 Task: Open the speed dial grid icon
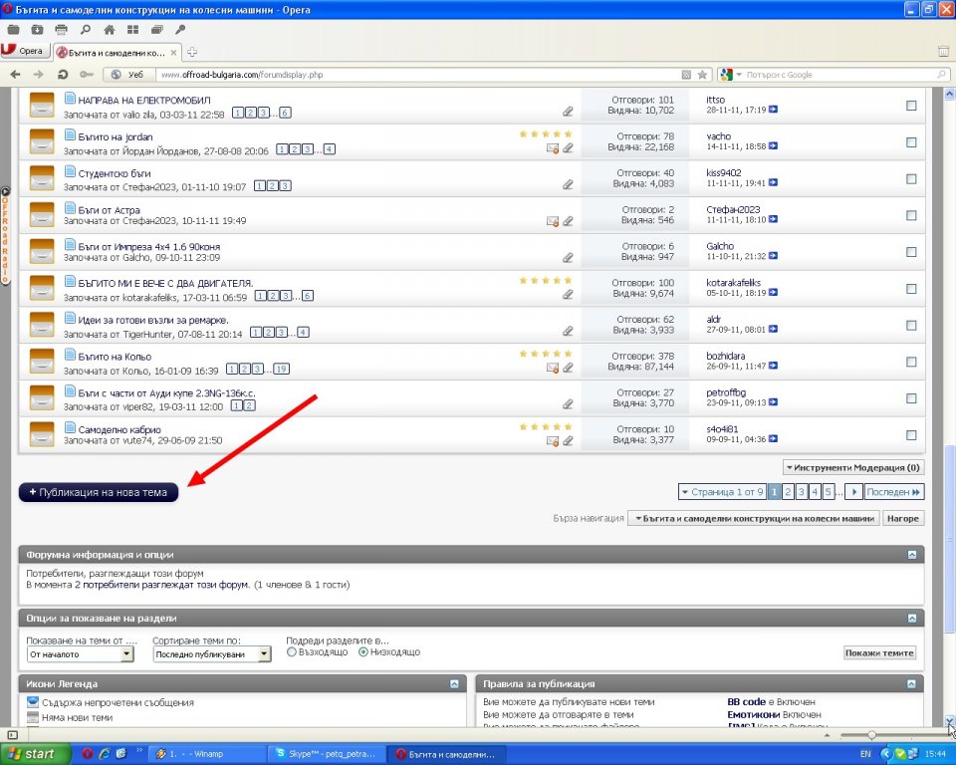click(132, 29)
